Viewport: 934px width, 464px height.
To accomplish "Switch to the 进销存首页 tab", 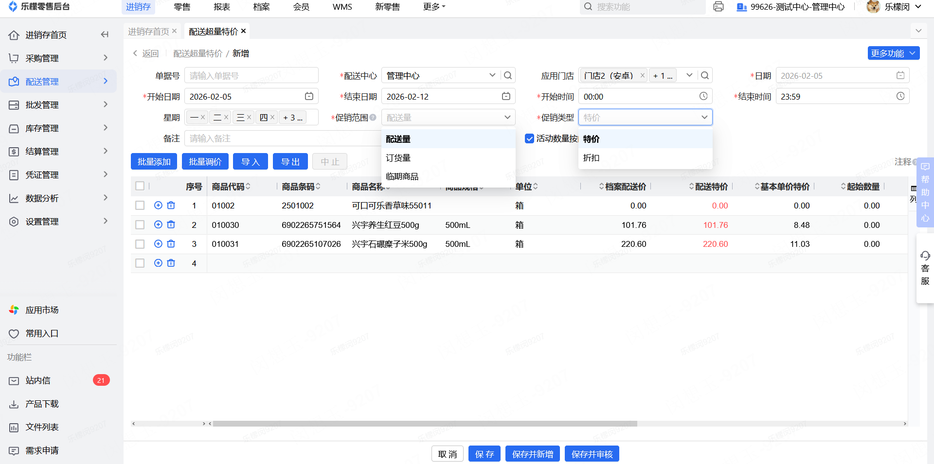I will [x=148, y=32].
